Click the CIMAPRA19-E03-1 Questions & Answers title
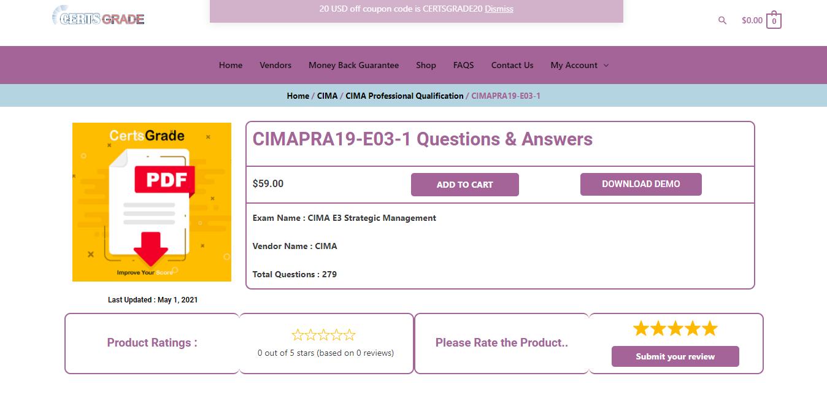 [423, 139]
